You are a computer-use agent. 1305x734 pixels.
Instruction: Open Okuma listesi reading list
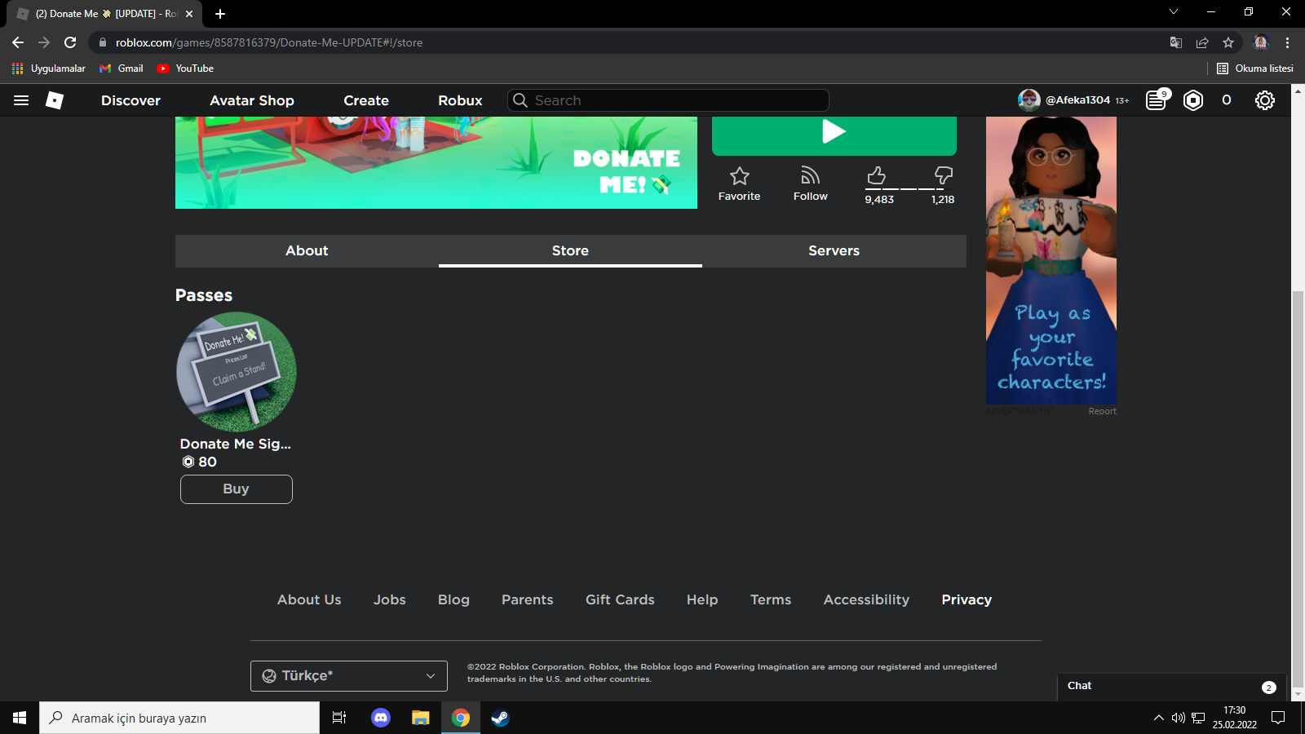click(1255, 69)
